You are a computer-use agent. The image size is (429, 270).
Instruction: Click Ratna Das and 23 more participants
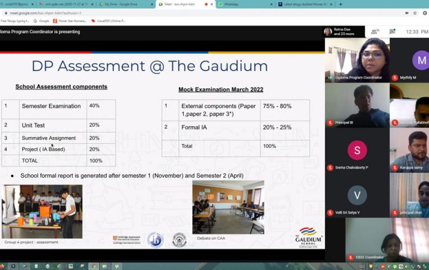(x=344, y=32)
